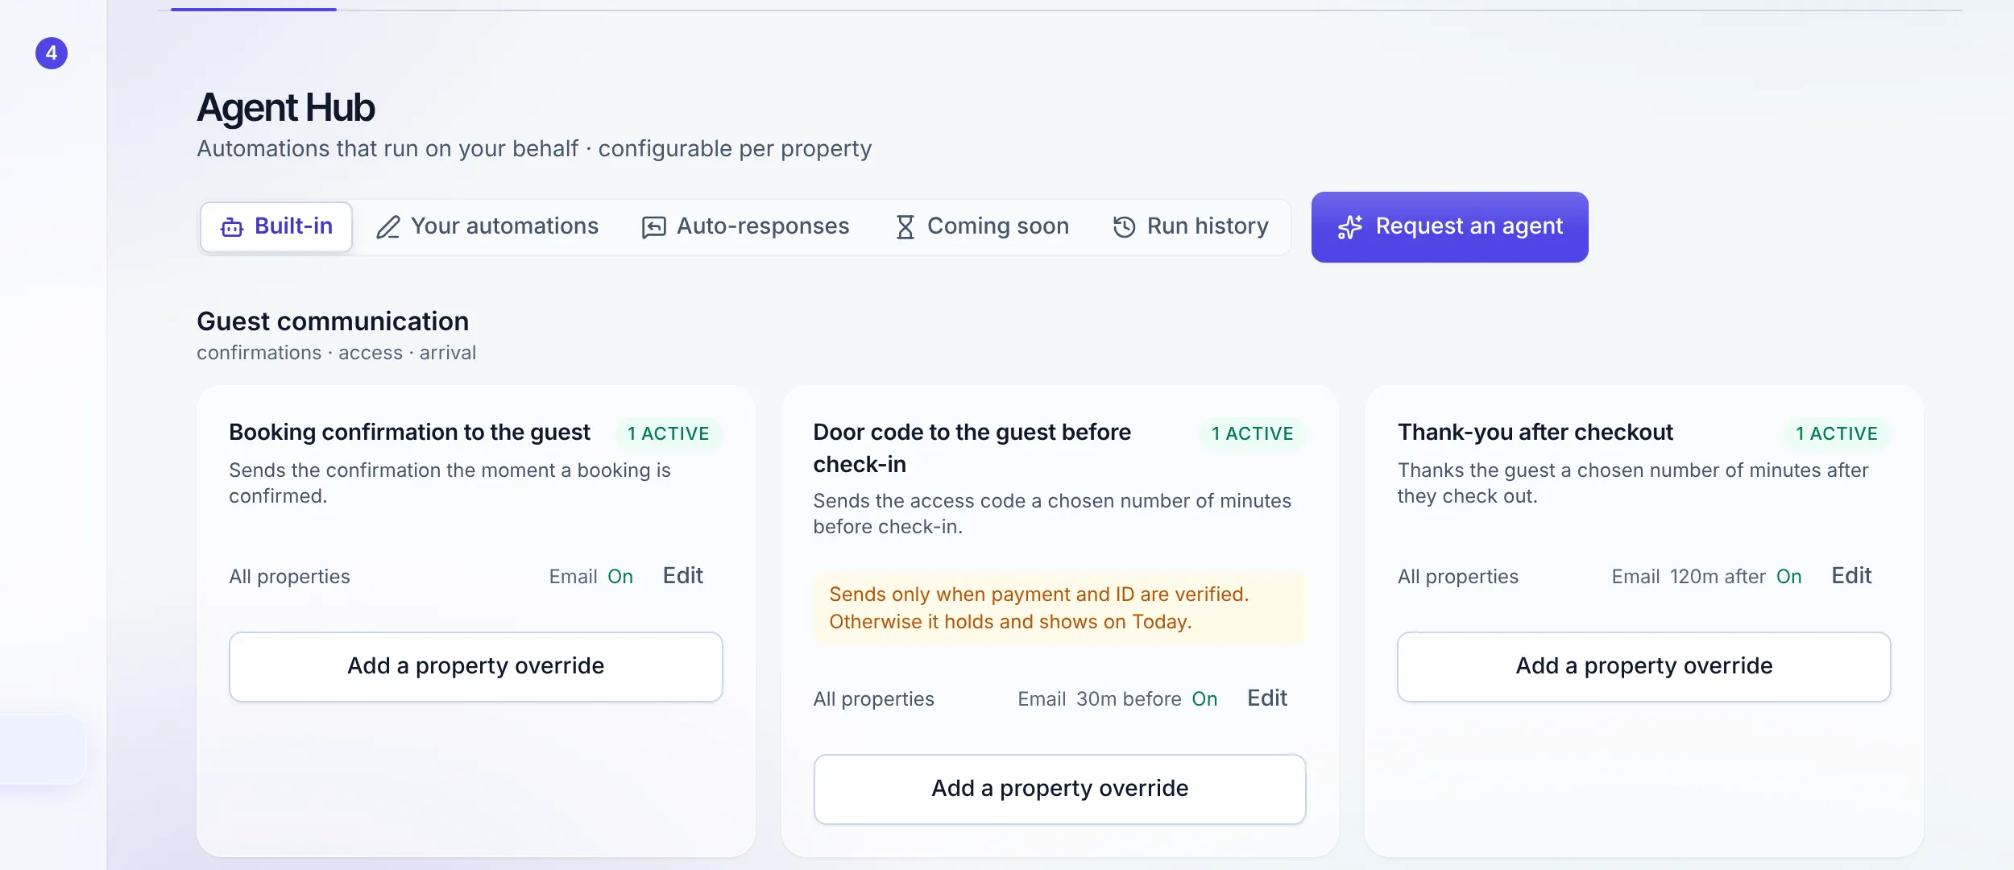This screenshot has height=870, width=2014.
Task: Click the 'Email' label in Booking confirmation card
Action: tap(573, 577)
